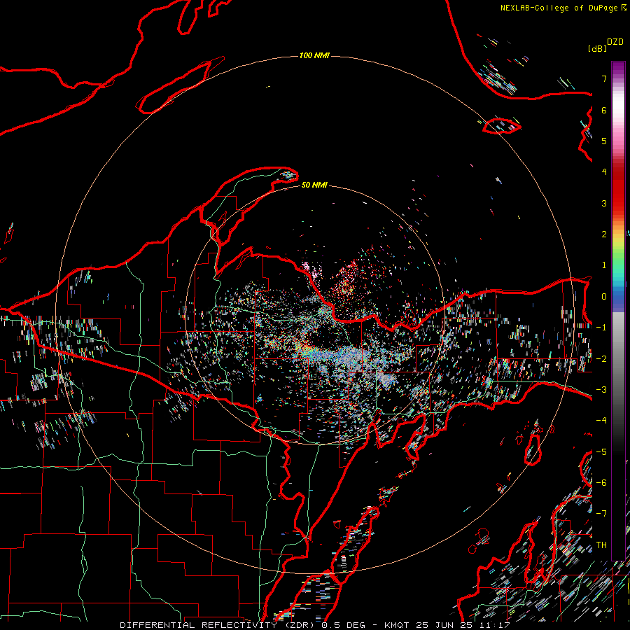Image resolution: width=630 pixels, height=630 pixels.
Task: Click the -3 tick label on color scale
Action: [601, 390]
